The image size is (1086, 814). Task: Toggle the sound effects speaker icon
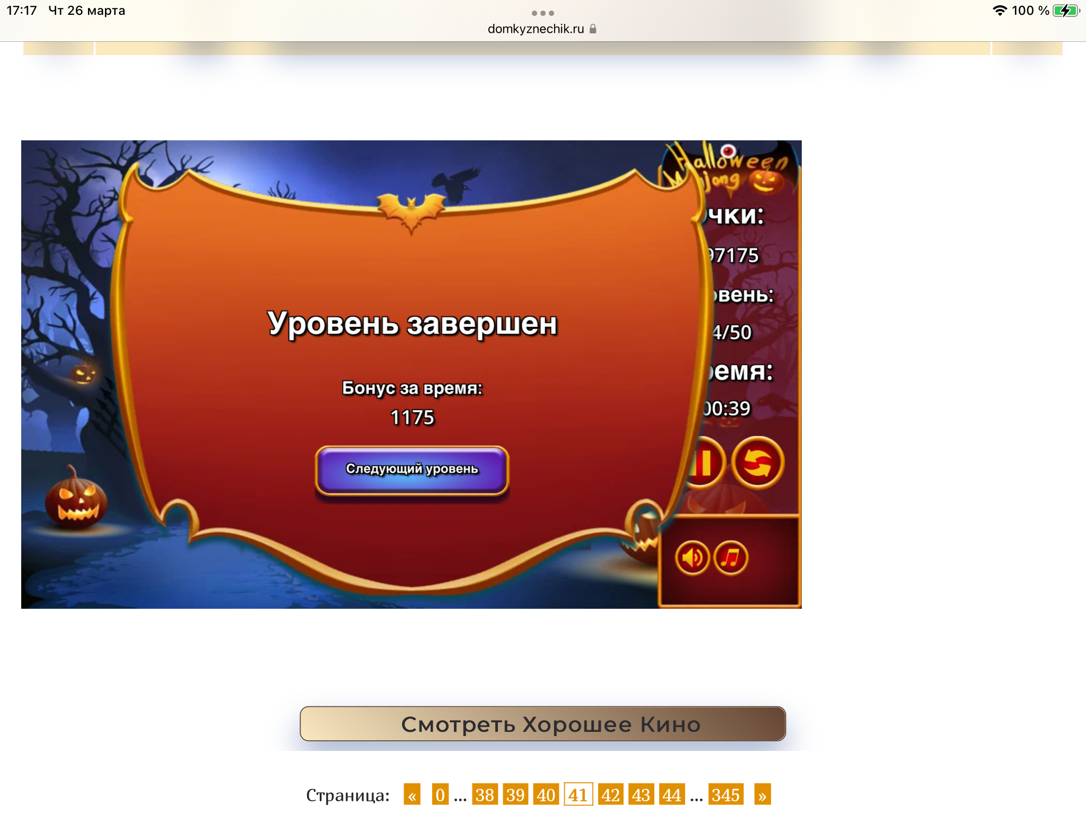click(x=692, y=558)
